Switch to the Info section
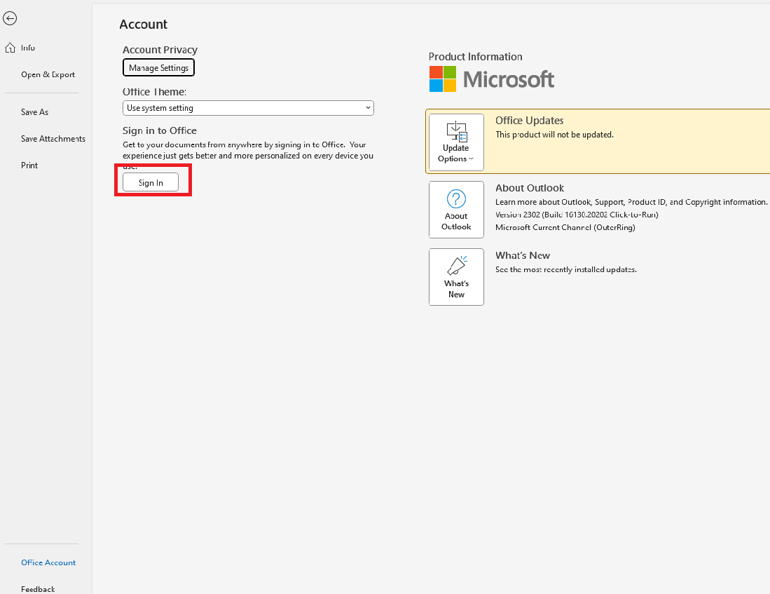The image size is (770, 594). [x=28, y=47]
